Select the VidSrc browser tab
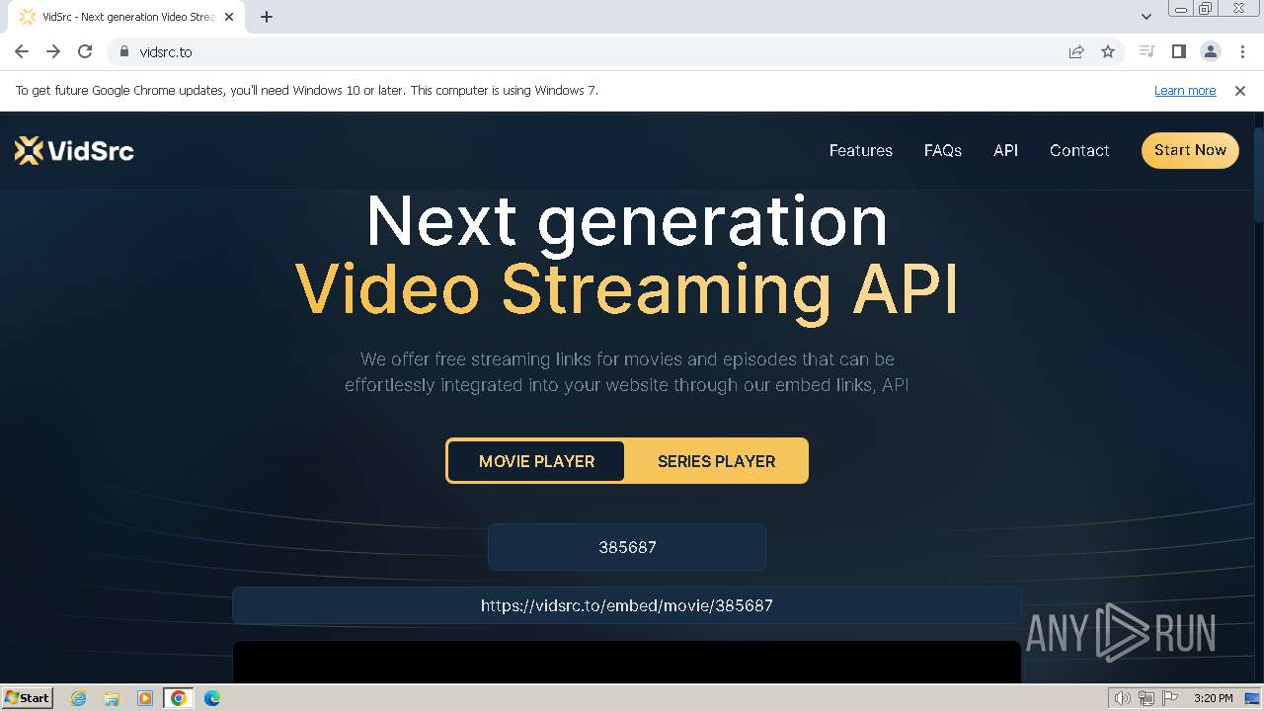This screenshot has height=711, width=1264. (128, 17)
